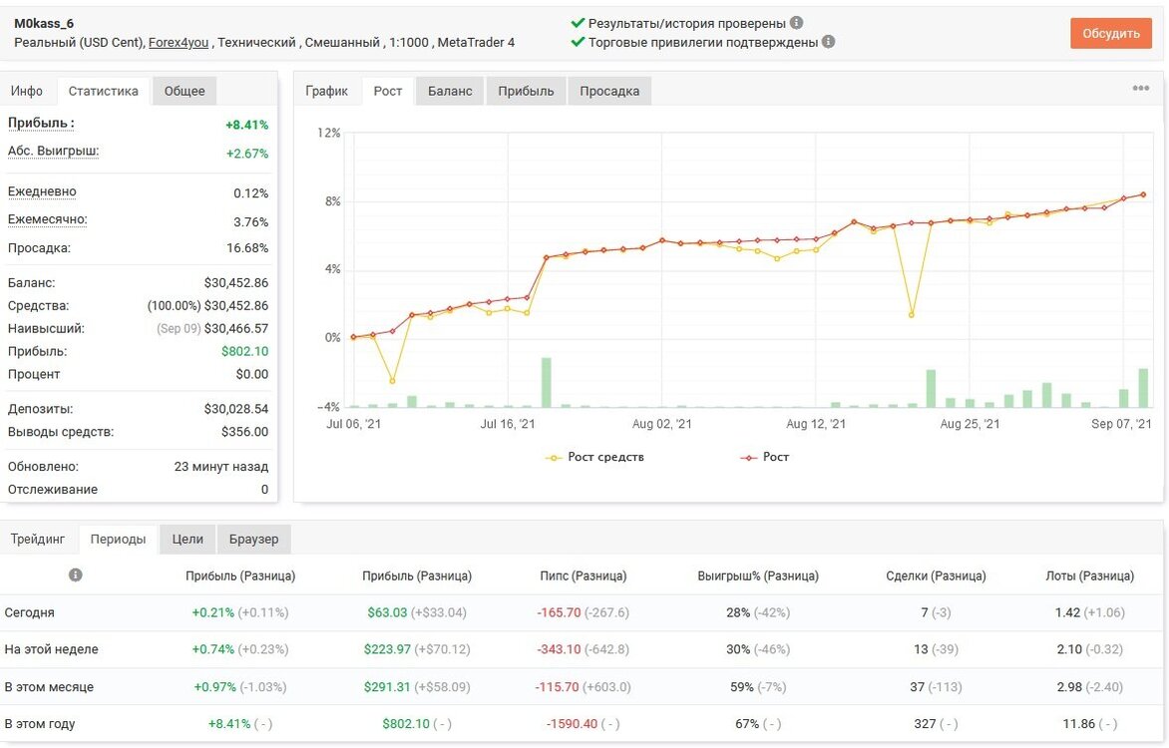Select the Прибыль chart tab
1169x748 pixels.
pos(526,91)
